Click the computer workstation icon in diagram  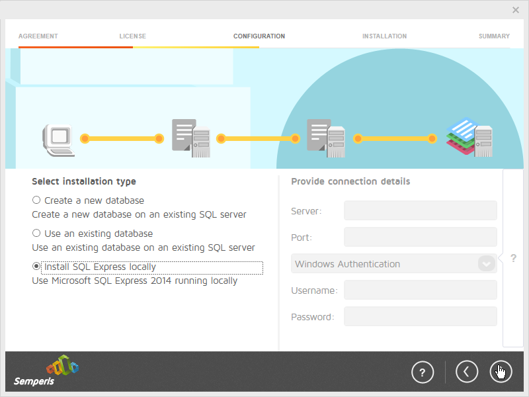point(58,138)
